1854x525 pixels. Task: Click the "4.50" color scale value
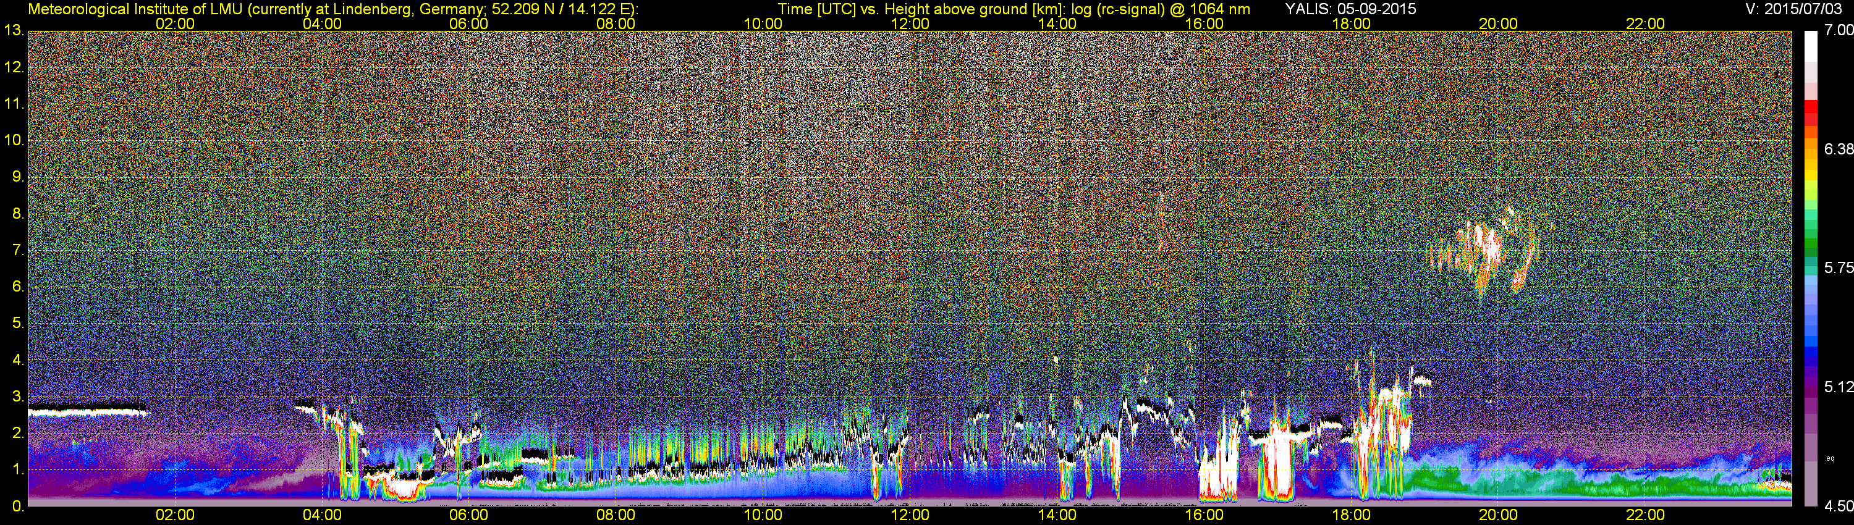coord(1838,506)
